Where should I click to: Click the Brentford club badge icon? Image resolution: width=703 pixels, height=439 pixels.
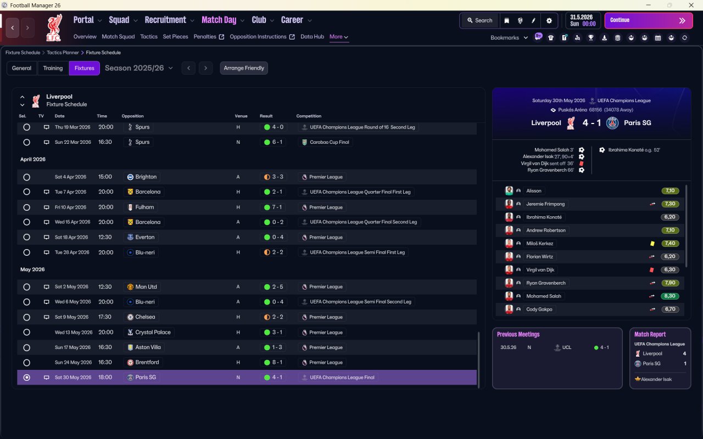click(x=130, y=363)
